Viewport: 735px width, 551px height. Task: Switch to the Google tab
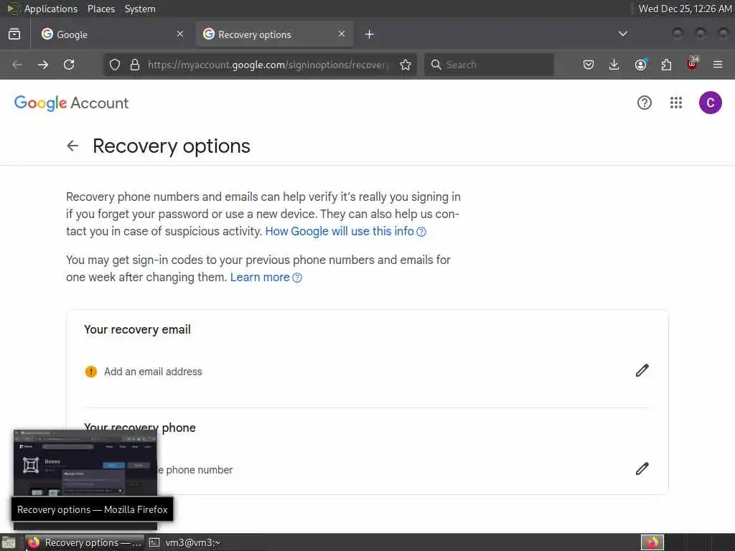(111, 34)
